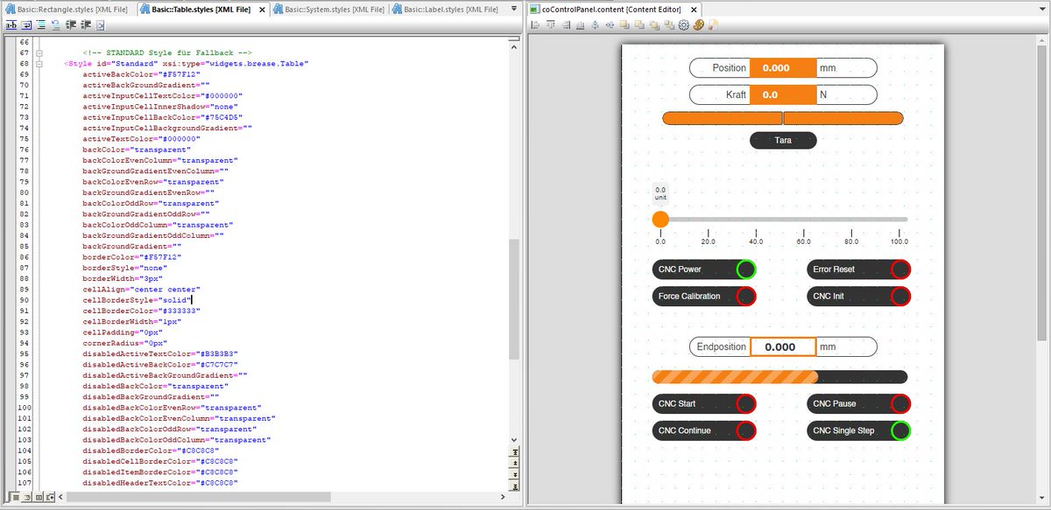Toggle the CNC Init switch
This screenshot has height=510, width=1051.
point(859,297)
